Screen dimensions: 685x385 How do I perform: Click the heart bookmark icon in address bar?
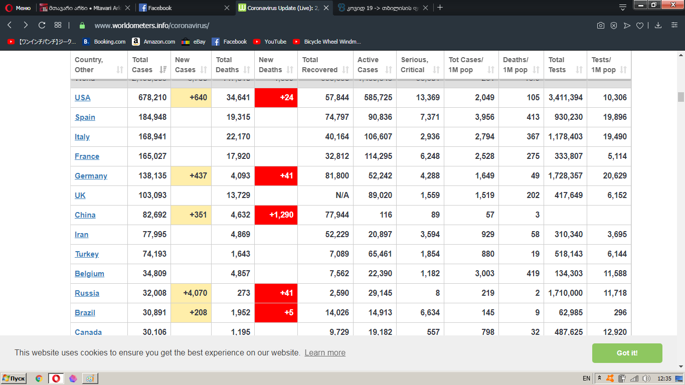tap(639, 26)
